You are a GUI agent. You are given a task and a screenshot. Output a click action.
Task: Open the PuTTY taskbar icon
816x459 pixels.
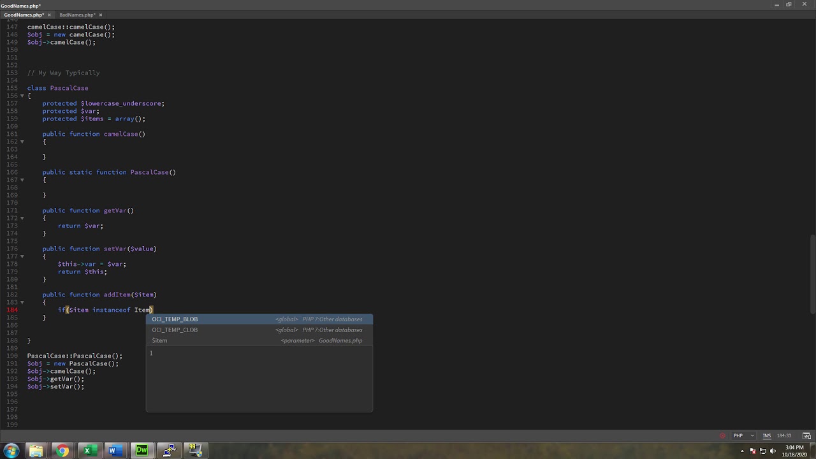click(x=169, y=451)
